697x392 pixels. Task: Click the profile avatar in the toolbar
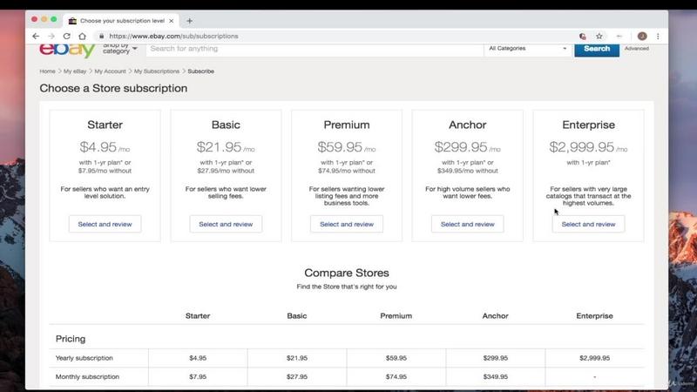(x=642, y=36)
